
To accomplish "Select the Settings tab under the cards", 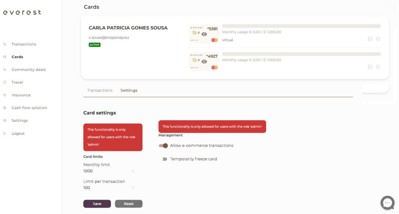I will point(129,90).
